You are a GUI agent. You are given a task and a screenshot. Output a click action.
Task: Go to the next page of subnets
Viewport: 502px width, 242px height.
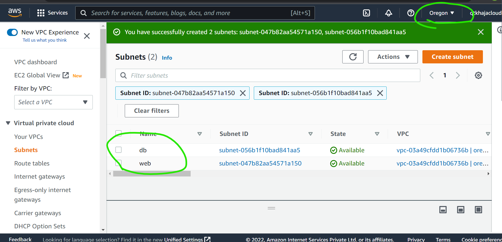(x=458, y=75)
